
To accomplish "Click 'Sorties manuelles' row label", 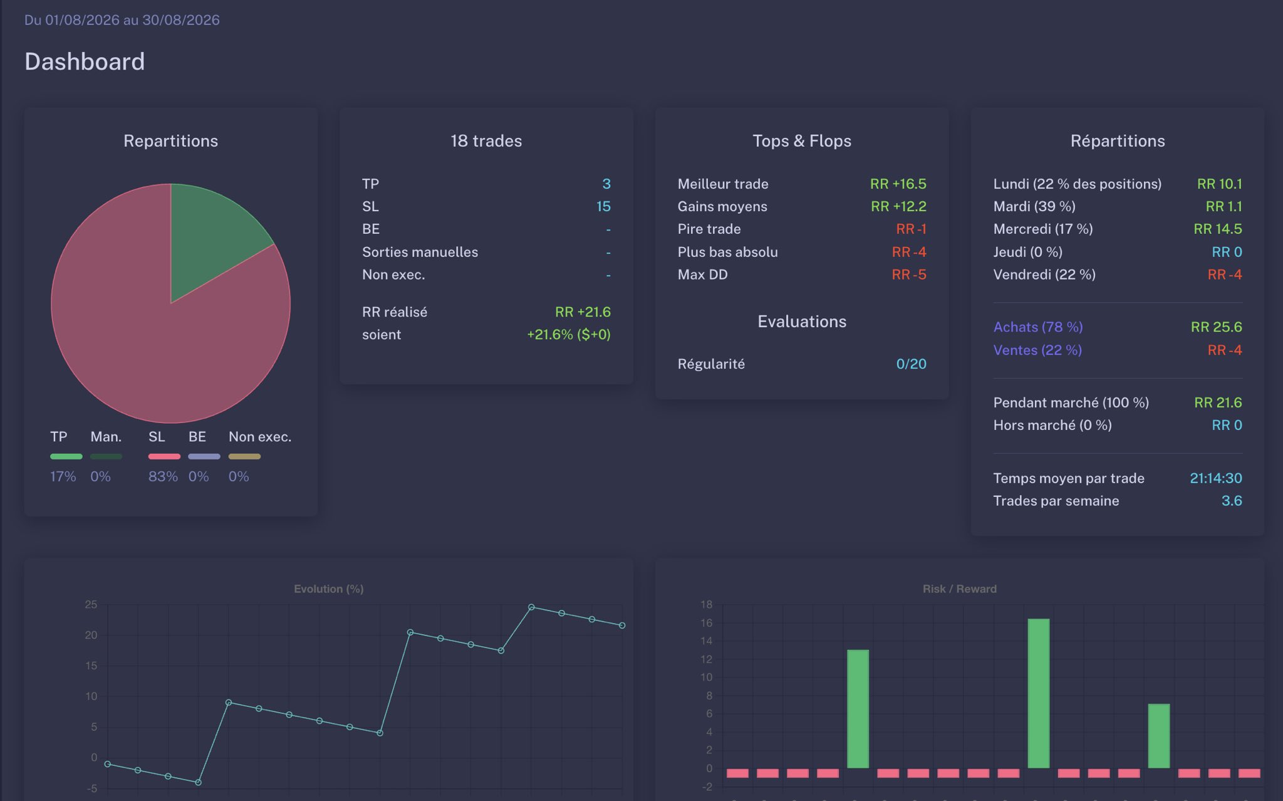I will click(x=420, y=252).
